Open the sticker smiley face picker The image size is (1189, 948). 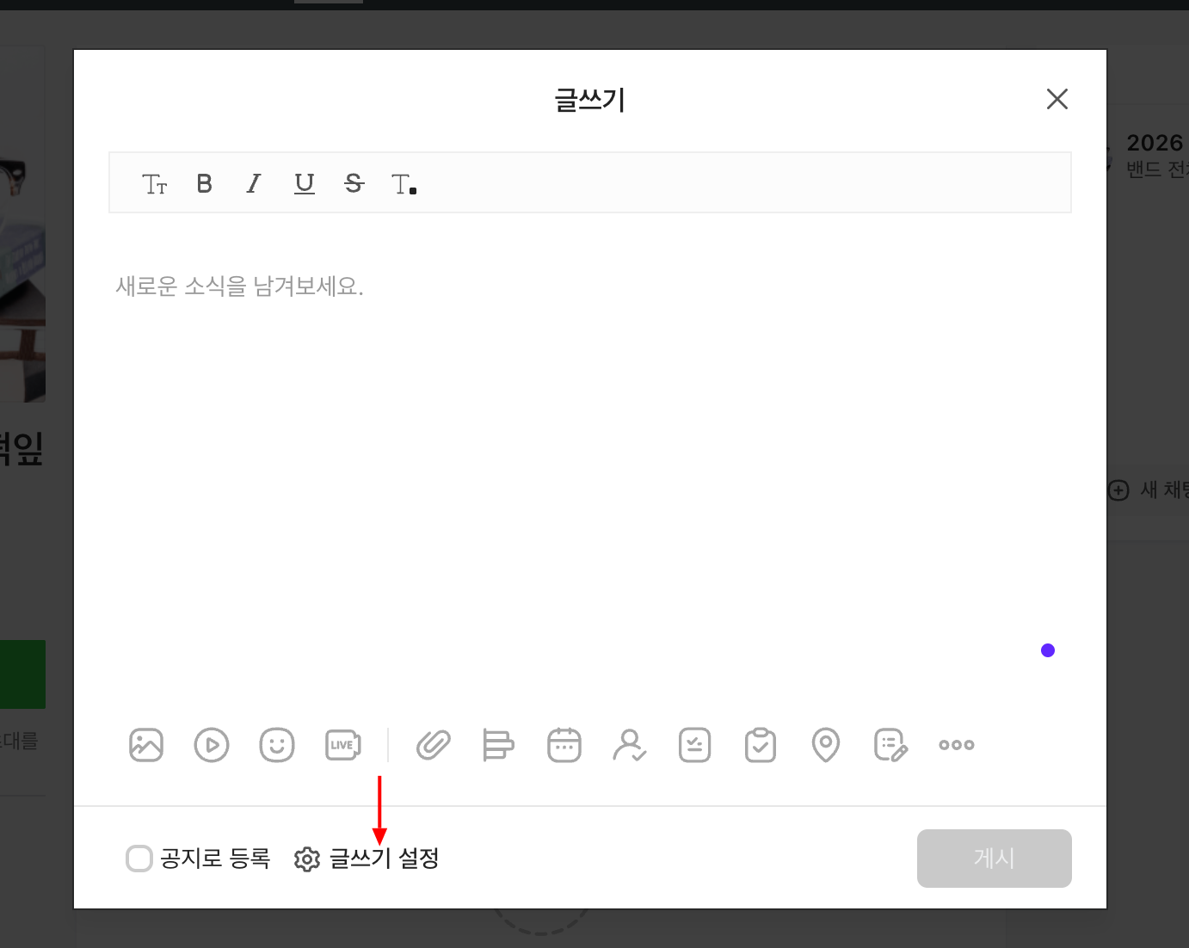click(277, 745)
